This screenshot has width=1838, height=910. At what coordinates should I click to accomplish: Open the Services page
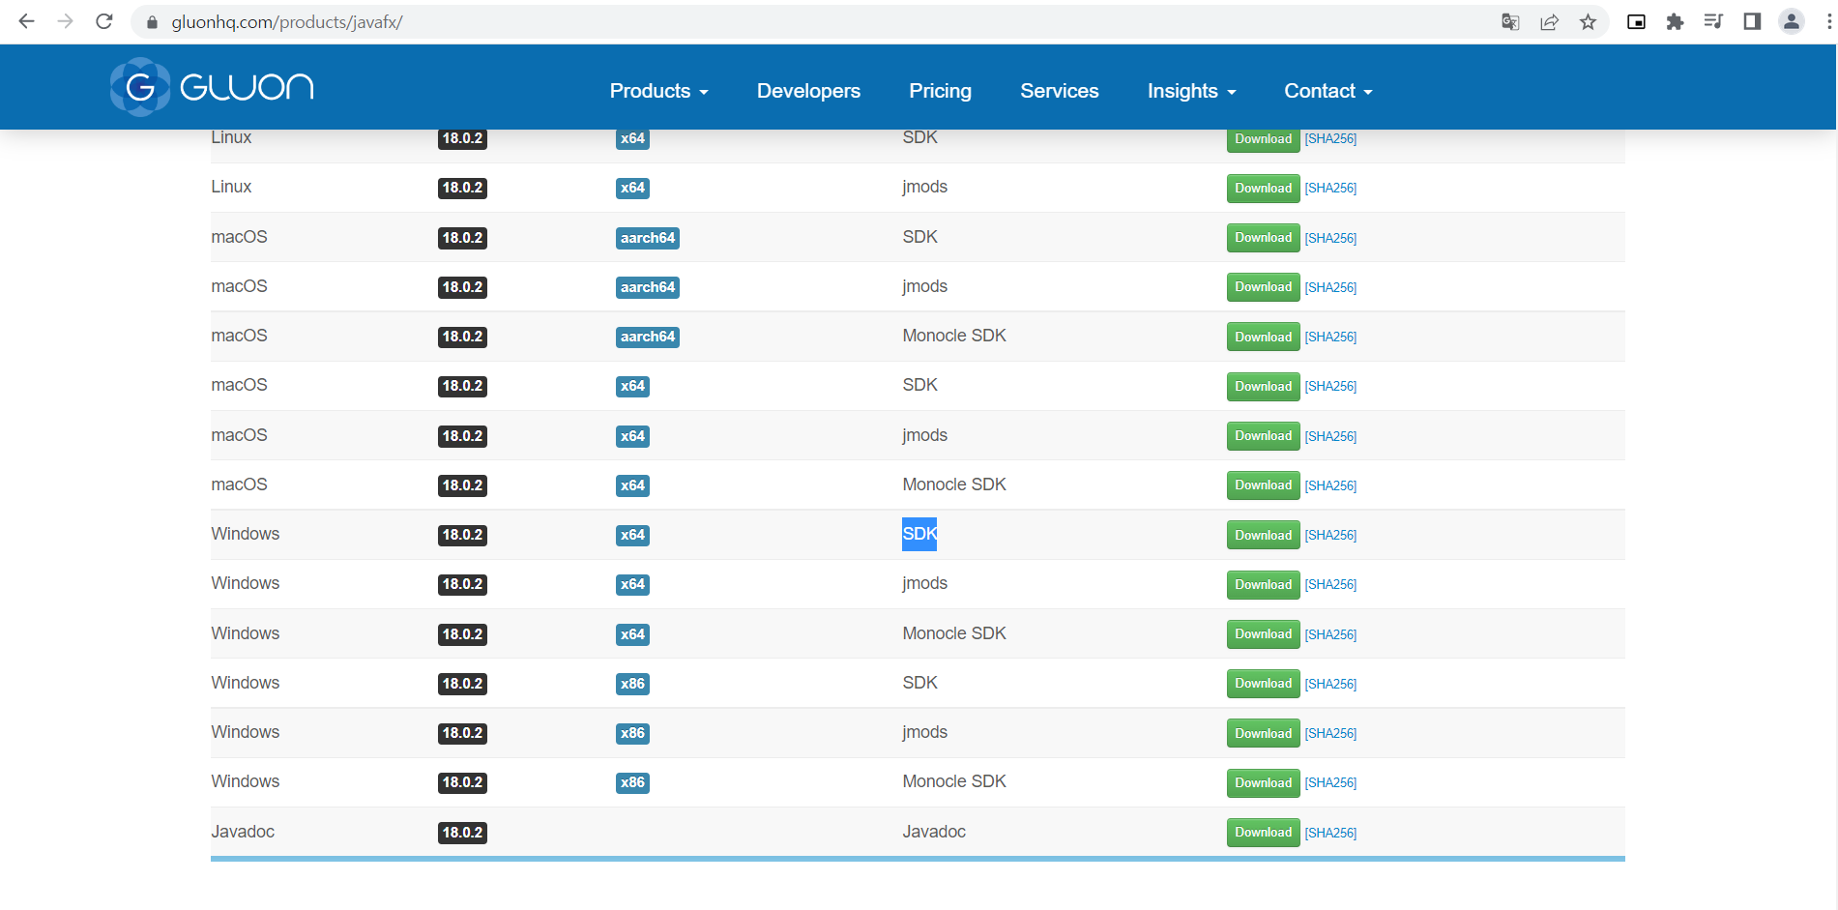pos(1059,91)
